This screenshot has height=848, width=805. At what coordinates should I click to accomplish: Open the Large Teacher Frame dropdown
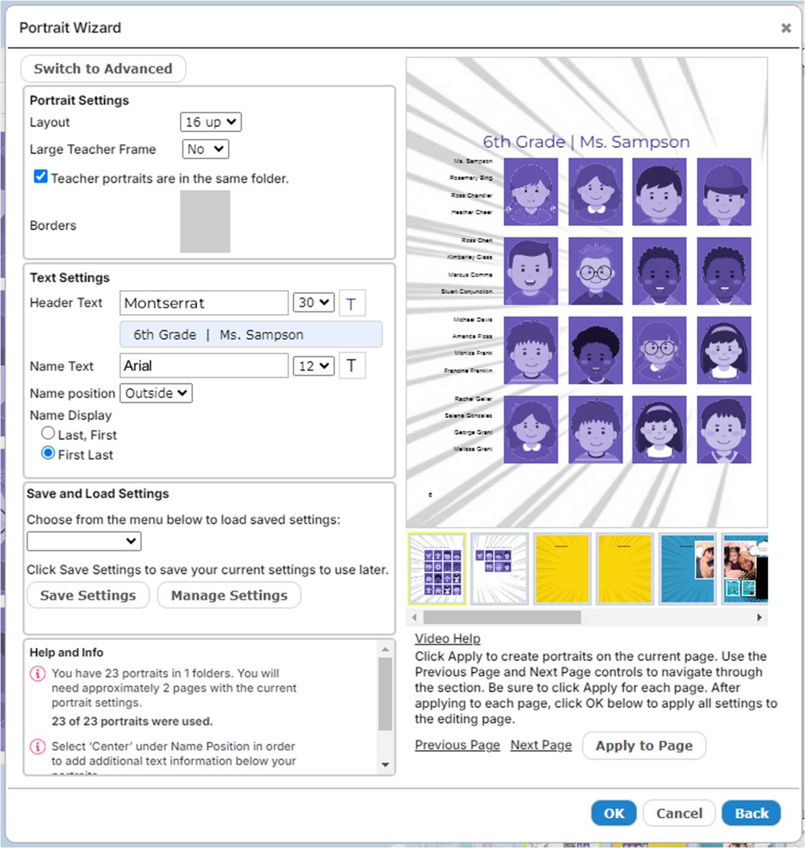(x=206, y=149)
